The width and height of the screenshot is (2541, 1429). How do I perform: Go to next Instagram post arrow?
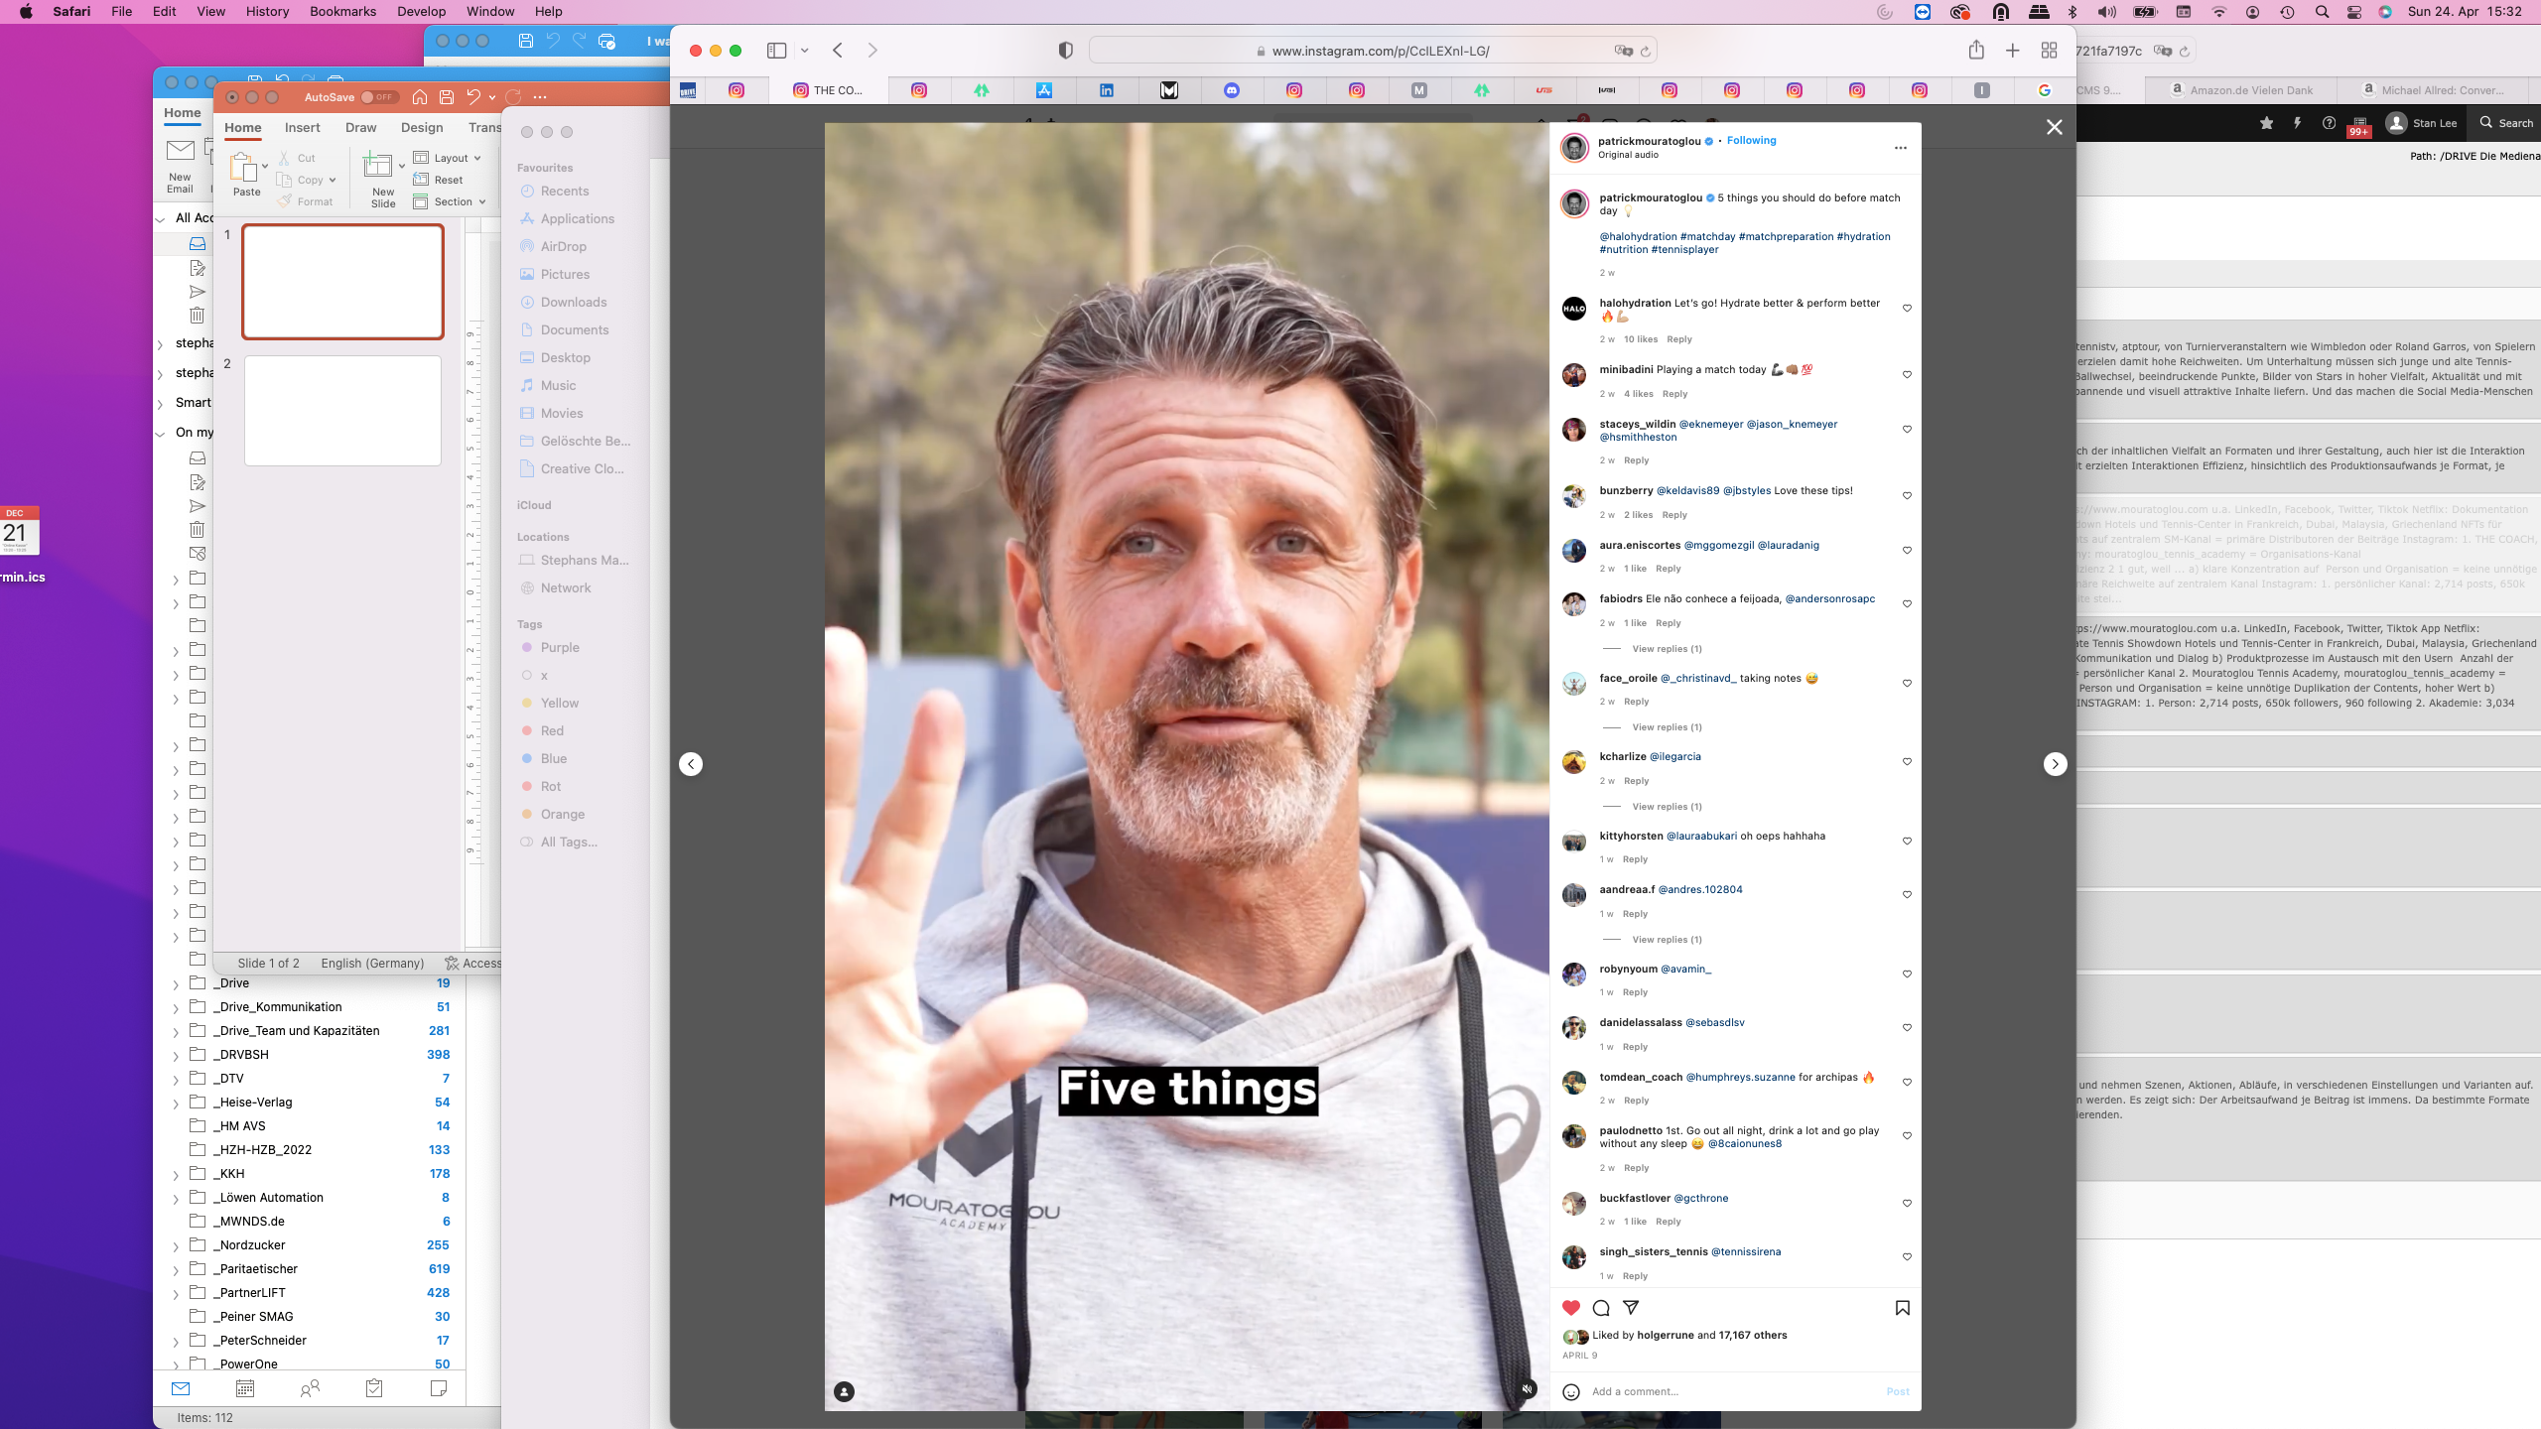tap(2055, 764)
